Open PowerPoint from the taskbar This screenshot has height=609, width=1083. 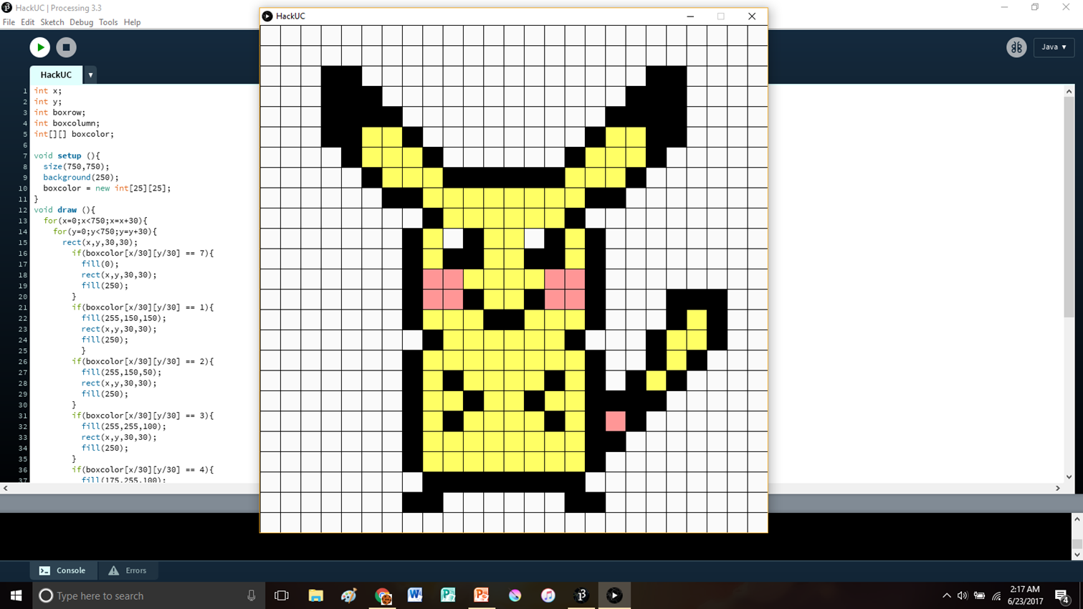pos(482,595)
